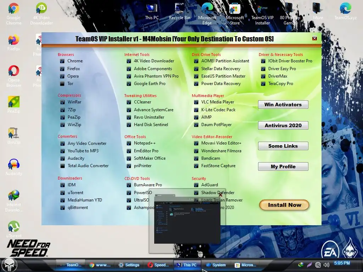Open the Google Chrome desktop icon
The image size is (363, 272).
(x=13, y=14)
